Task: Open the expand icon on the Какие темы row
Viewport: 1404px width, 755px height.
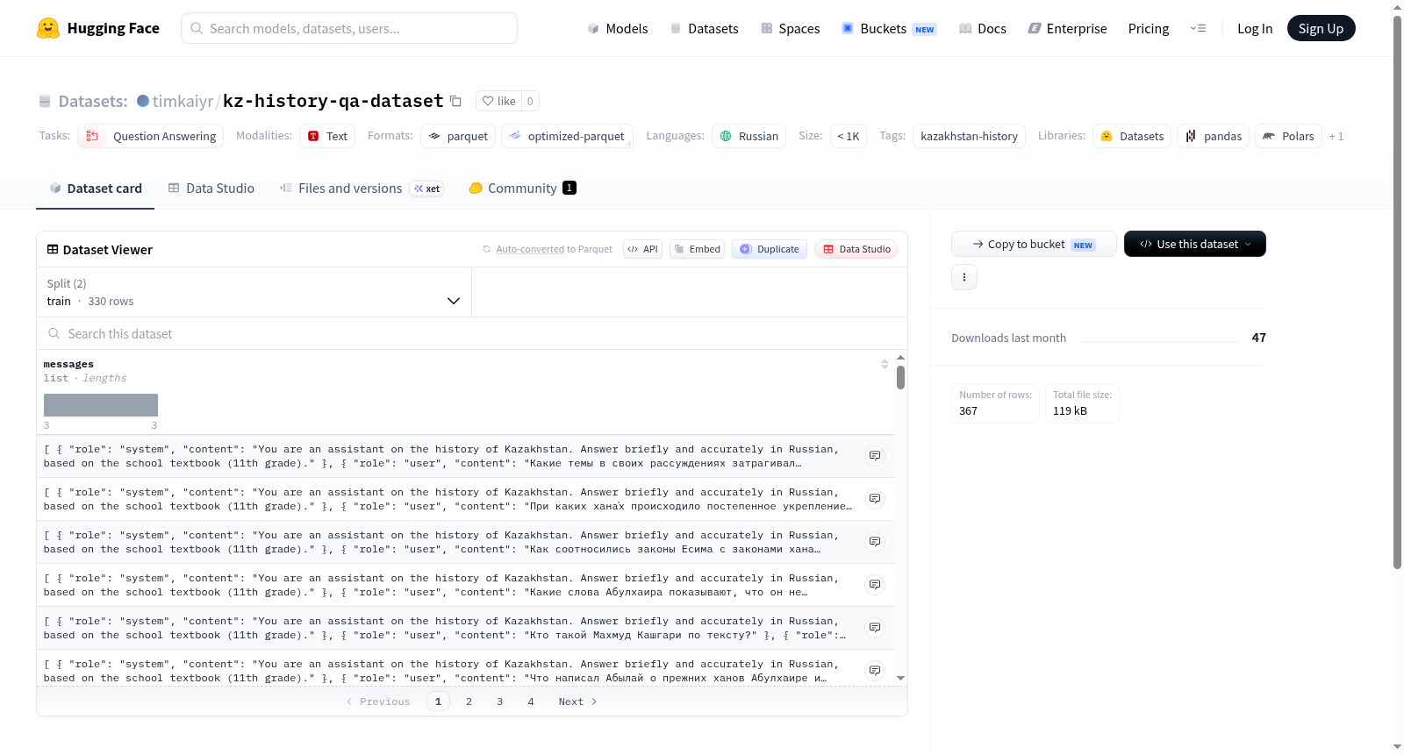Action: [x=875, y=456]
